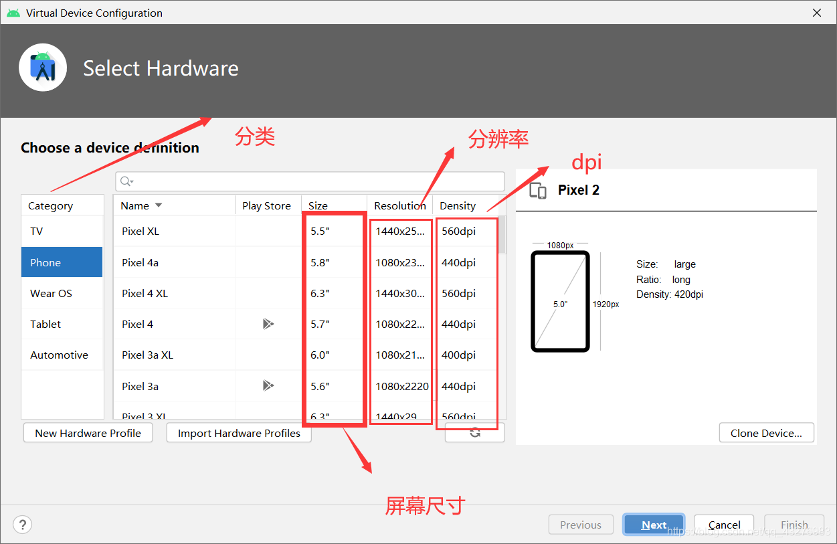The height and width of the screenshot is (544, 837).
Task: Click the Android Studio logo in header
Action: [x=43, y=68]
